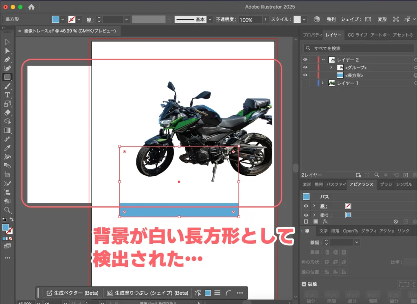
Task: Choose the Eraser tool
Action: [7, 113]
